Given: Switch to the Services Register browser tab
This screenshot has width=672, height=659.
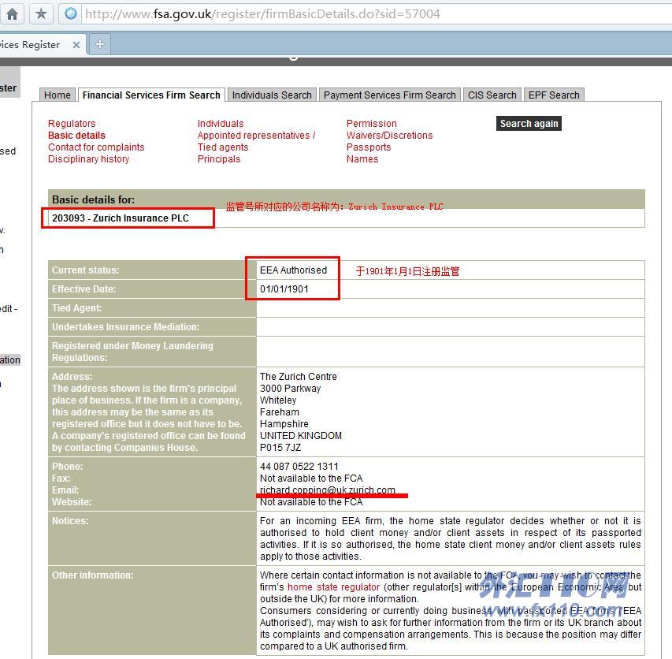Looking at the screenshot, I should [42, 44].
